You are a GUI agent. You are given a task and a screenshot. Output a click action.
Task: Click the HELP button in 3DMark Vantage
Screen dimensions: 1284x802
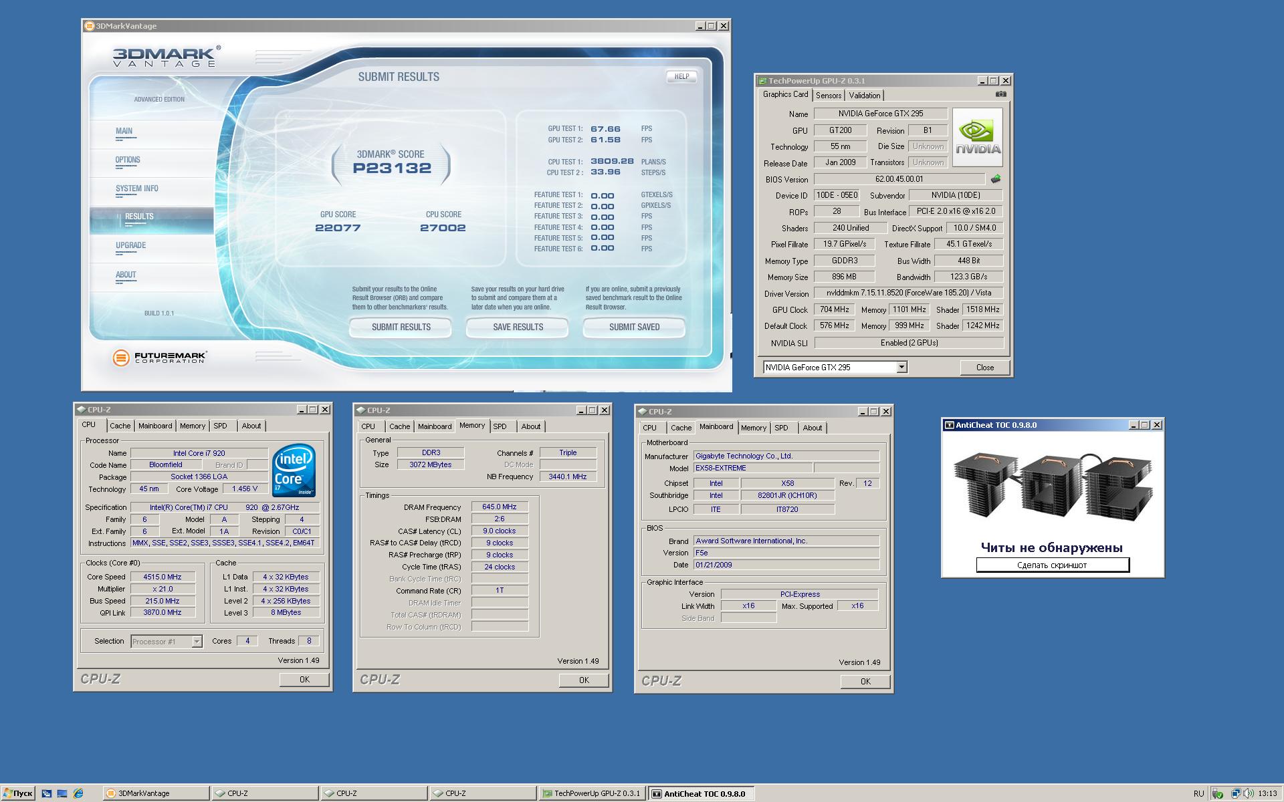681,76
